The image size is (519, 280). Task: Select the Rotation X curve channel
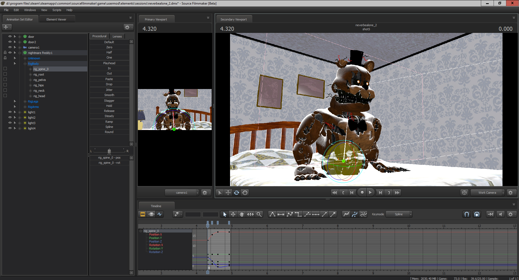click(156, 245)
